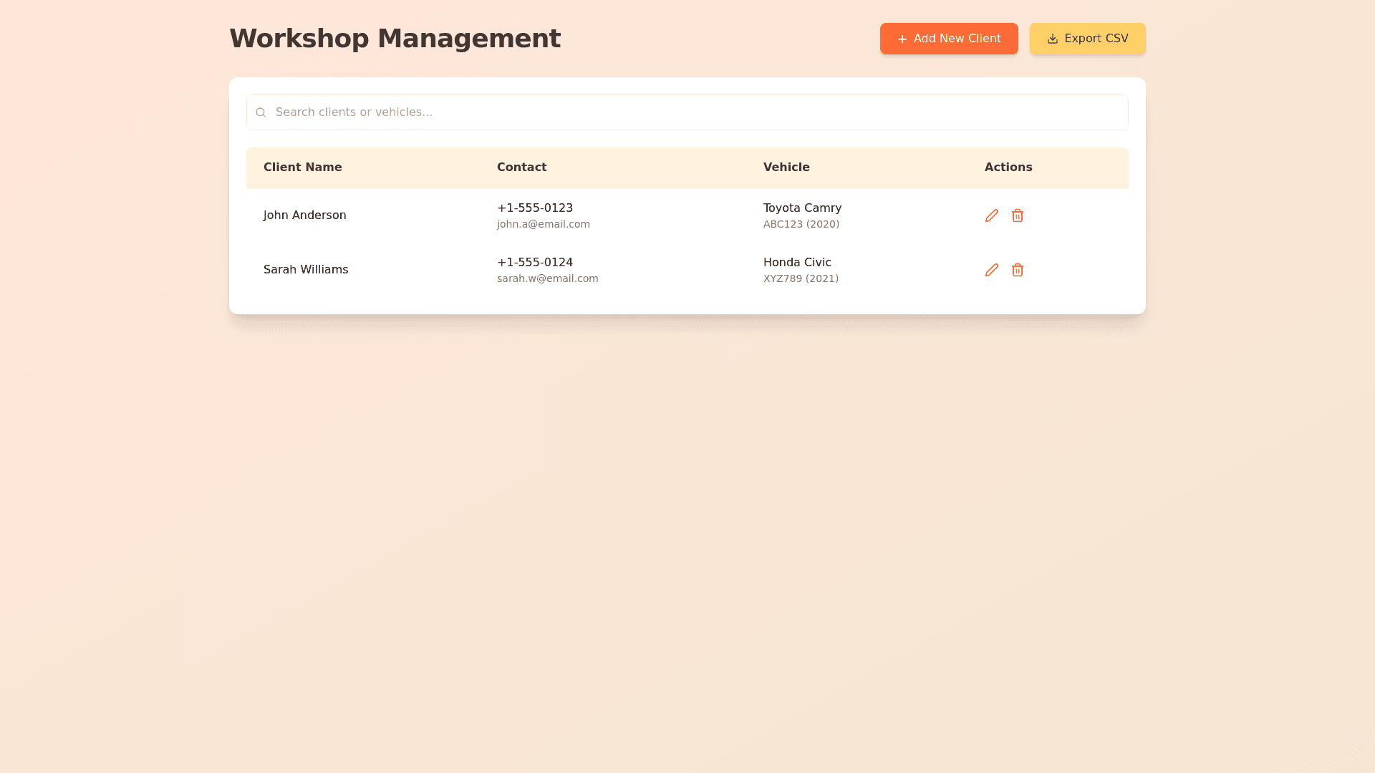This screenshot has height=773, width=1375.
Task: Delete John Anderson's client record
Action: pos(1017,215)
